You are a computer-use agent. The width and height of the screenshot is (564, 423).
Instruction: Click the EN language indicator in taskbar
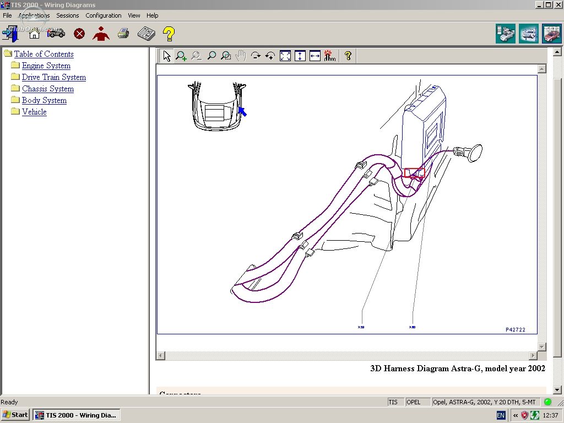pos(501,415)
